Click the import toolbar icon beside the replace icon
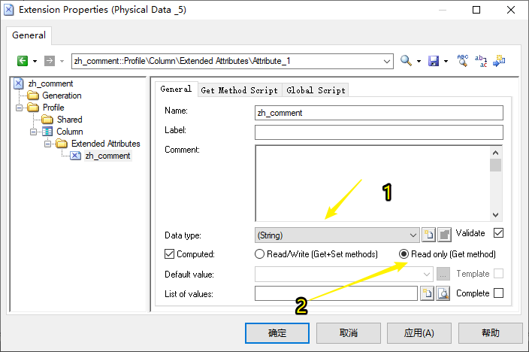Screen dimensions: 529x352 499,61
